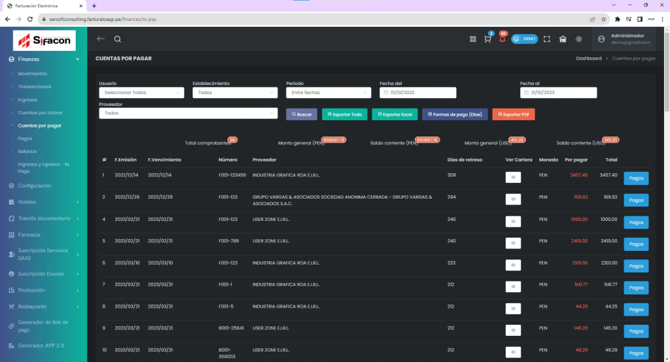Open the store icon in top bar

pyautogui.click(x=563, y=39)
